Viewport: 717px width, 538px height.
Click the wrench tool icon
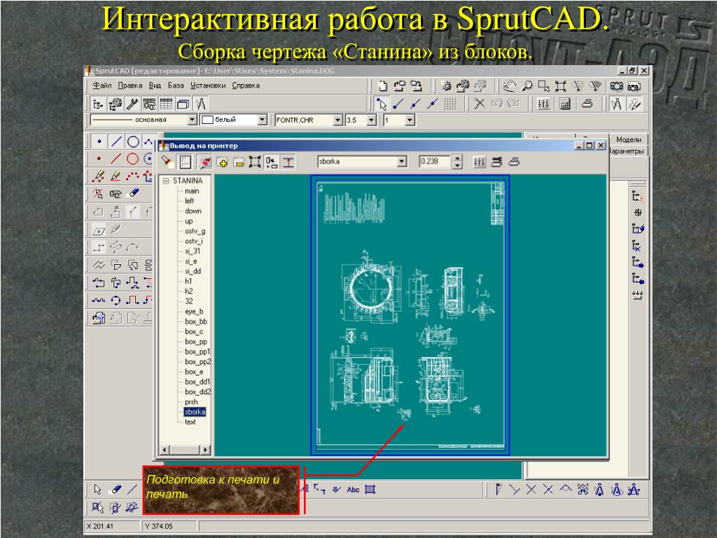tap(132, 104)
